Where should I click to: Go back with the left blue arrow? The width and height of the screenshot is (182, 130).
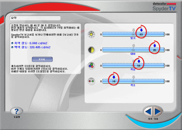pos(148,112)
